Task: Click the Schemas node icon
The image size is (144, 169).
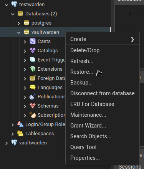Action: coord(33,106)
